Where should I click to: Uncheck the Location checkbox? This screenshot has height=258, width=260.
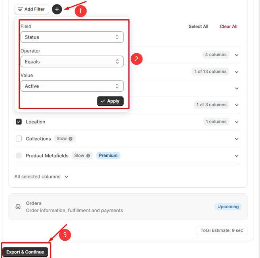(19, 122)
